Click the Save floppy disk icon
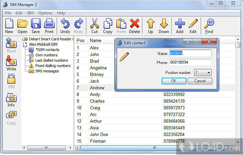Screen dimensions: 243x155 tap(35, 24)
